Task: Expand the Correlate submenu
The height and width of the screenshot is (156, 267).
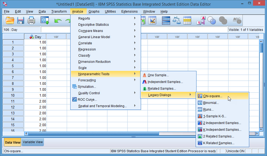Action: coord(106,43)
